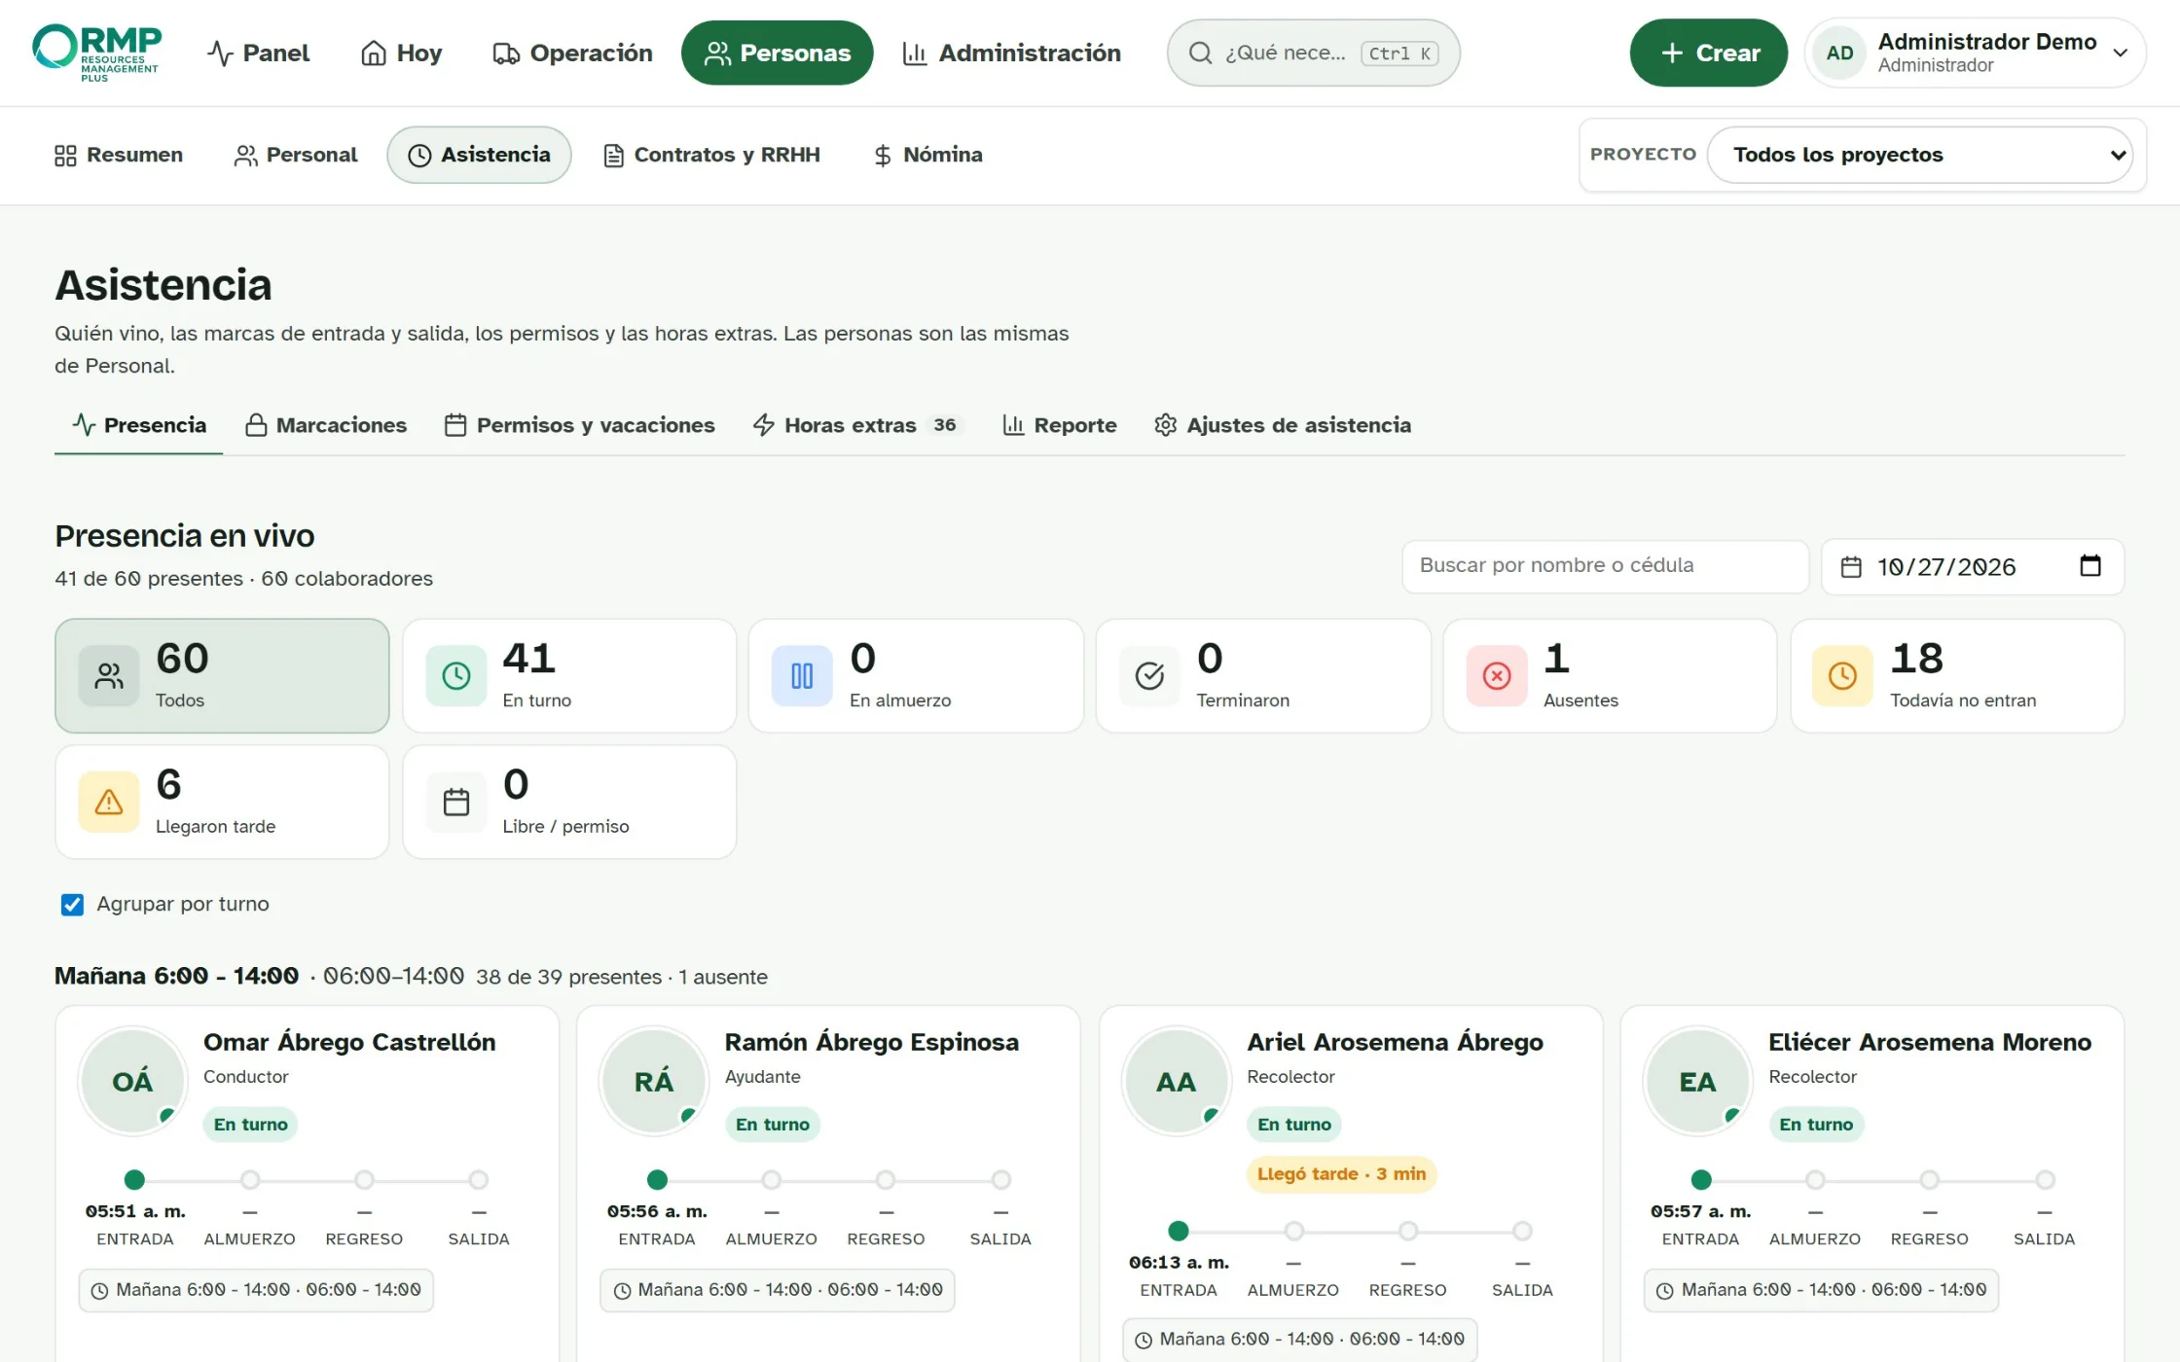Open the Resumen sub-navigation
The height and width of the screenshot is (1362, 2180).
pos(119,155)
